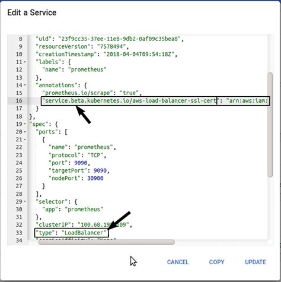Click the horizontal scrollbar thumb
Screen dimensions: 281x282
[107, 242]
